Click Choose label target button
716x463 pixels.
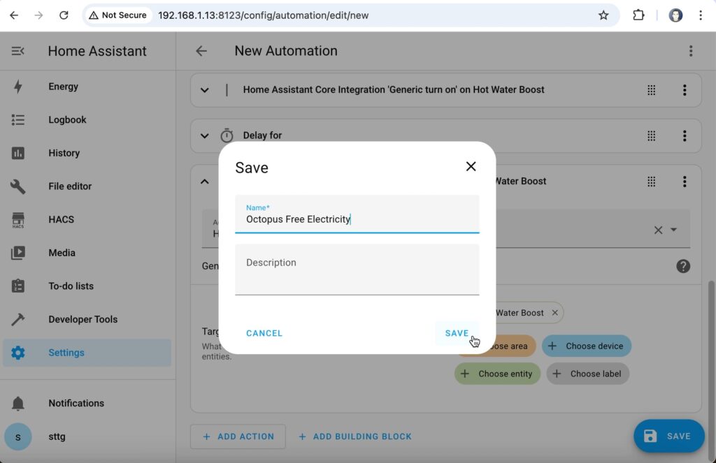[587, 374]
